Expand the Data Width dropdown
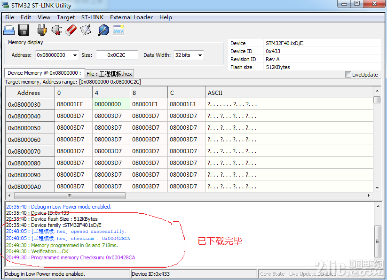The image size is (387, 280). (x=200, y=55)
